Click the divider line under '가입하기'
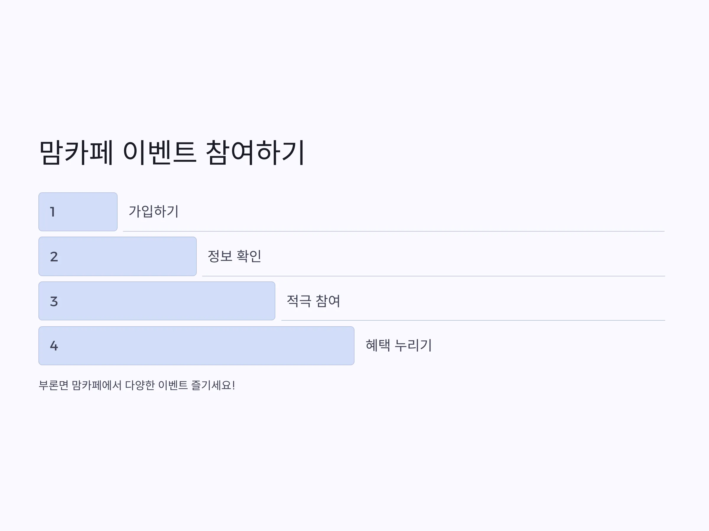The width and height of the screenshot is (709, 531). click(393, 231)
